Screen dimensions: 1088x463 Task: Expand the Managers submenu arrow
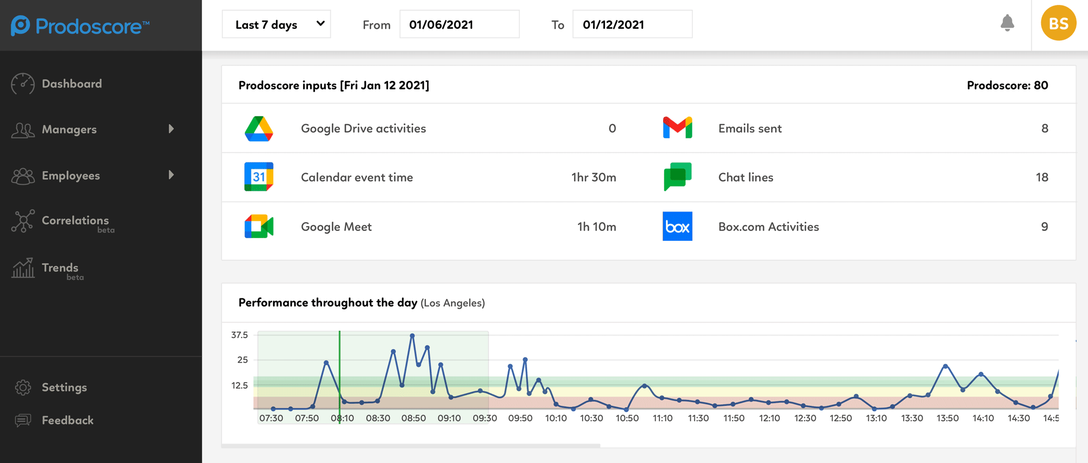[x=171, y=129]
